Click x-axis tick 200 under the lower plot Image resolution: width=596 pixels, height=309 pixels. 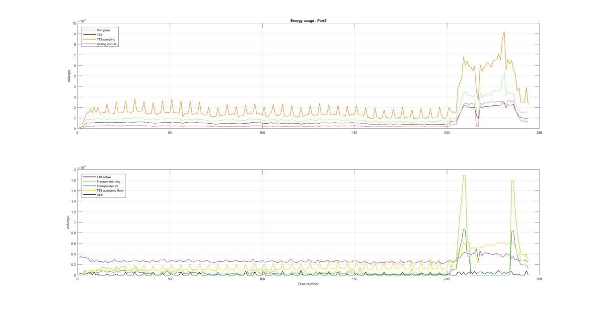[447, 279]
